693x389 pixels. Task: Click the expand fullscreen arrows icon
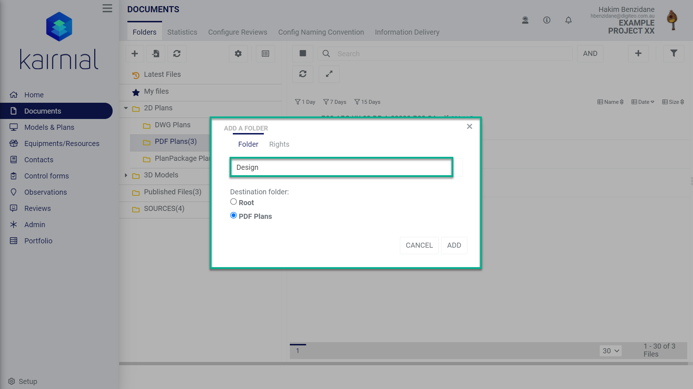329,74
